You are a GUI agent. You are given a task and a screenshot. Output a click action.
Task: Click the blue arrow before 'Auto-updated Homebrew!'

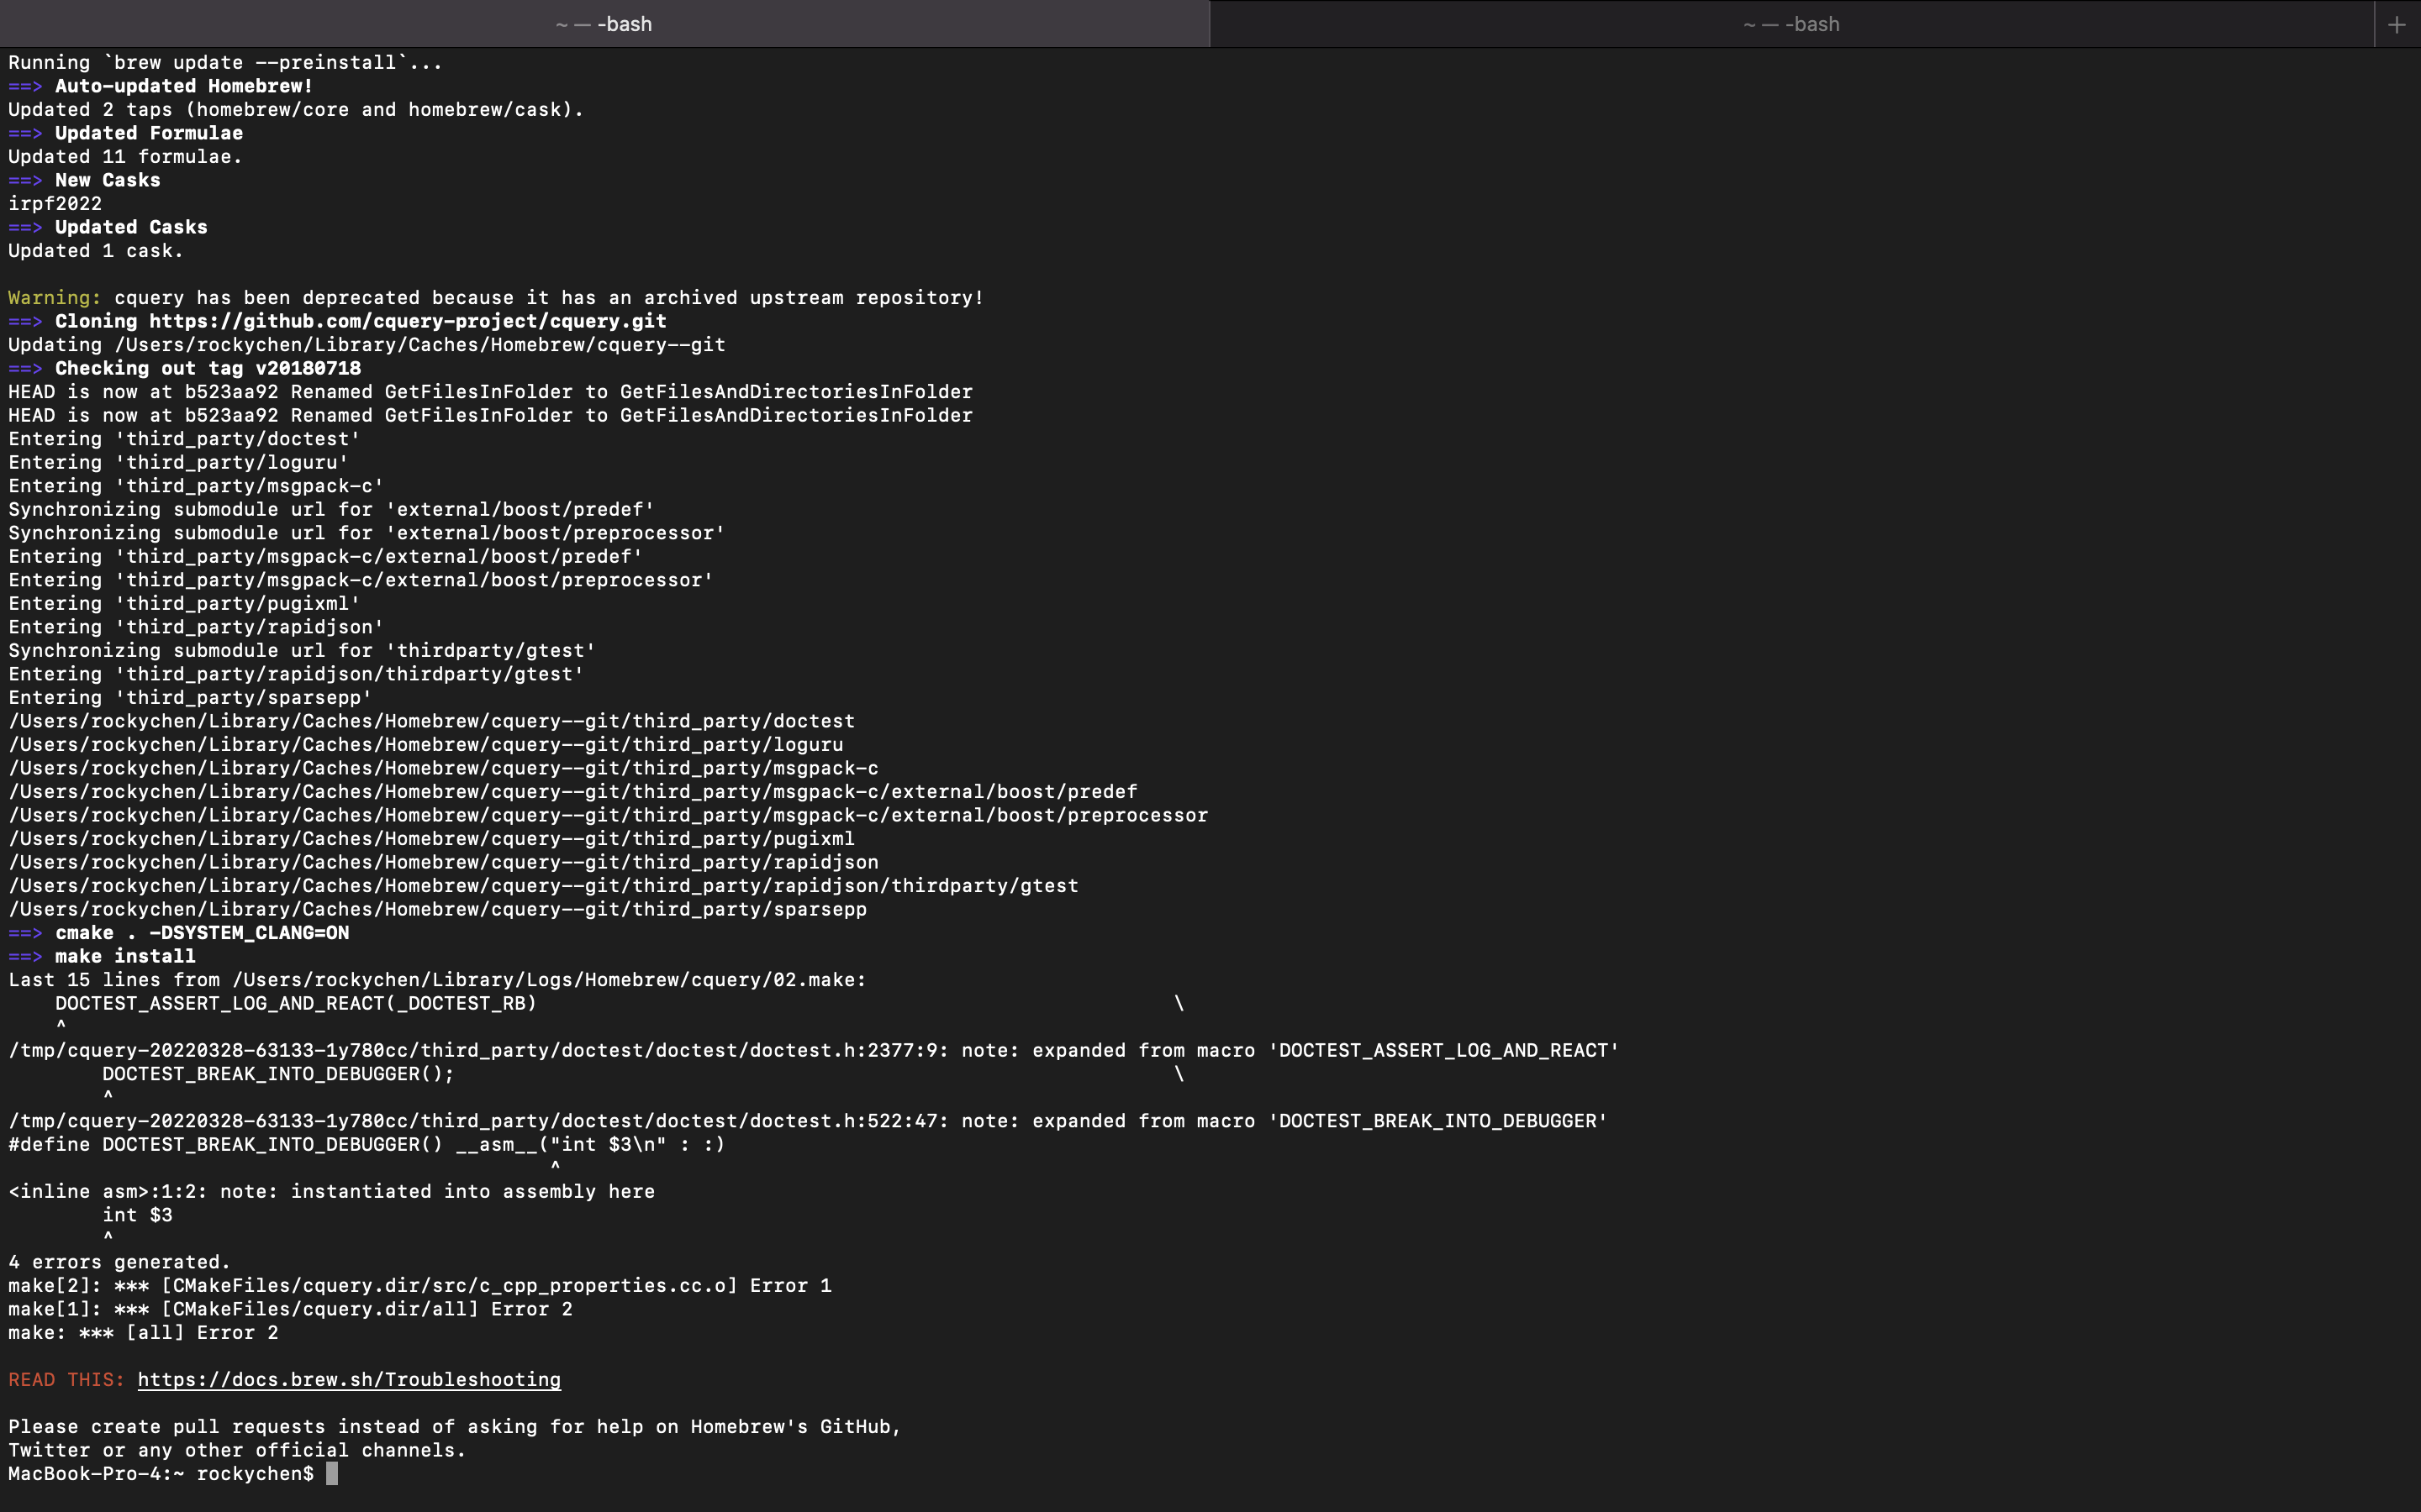pyautogui.click(x=25, y=86)
